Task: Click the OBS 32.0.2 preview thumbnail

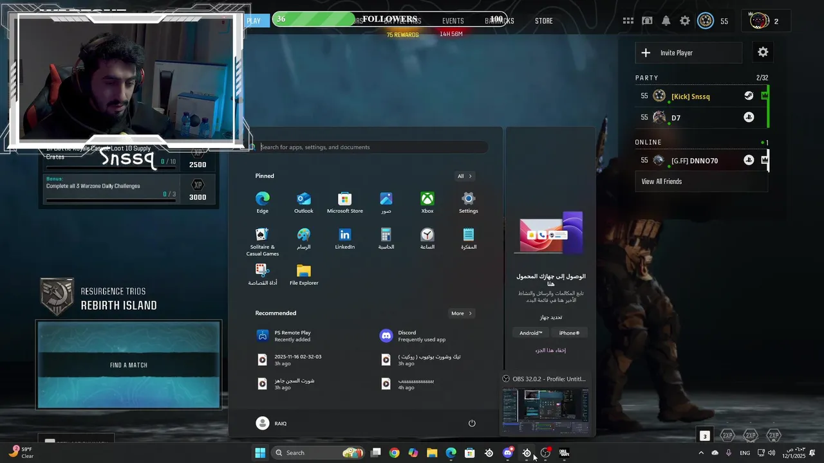Action: coord(546,411)
